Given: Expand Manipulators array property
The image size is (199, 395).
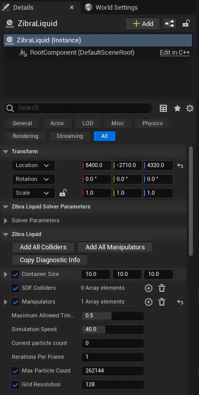Looking at the screenshot, I should click(x=6, y=302).
